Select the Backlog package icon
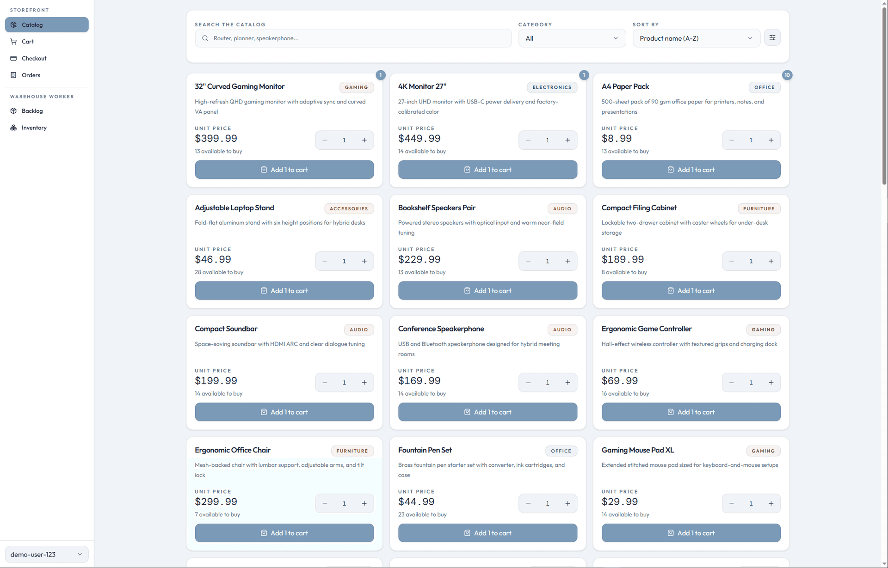This screenshot has height=568, width=888. click(13, 110)
